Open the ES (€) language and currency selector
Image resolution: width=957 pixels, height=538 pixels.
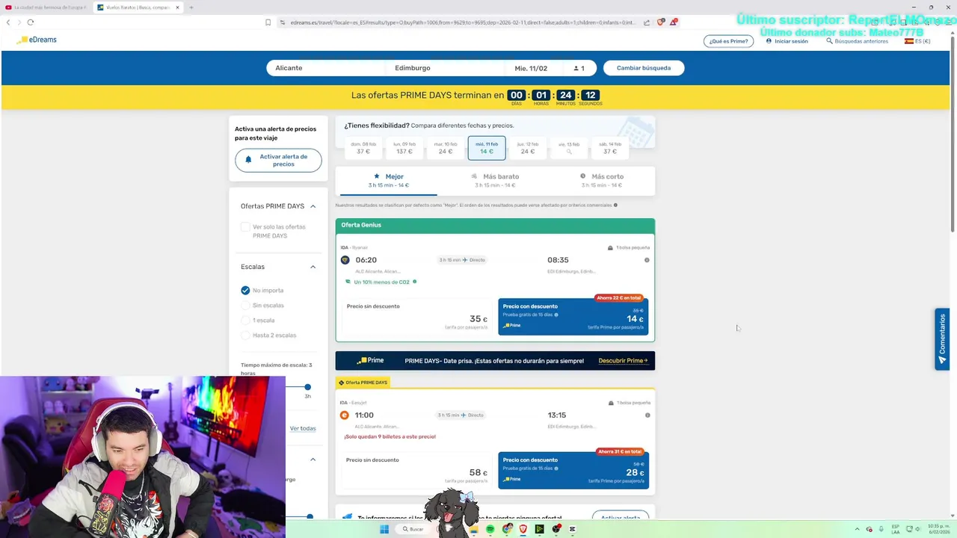point(917,41)
